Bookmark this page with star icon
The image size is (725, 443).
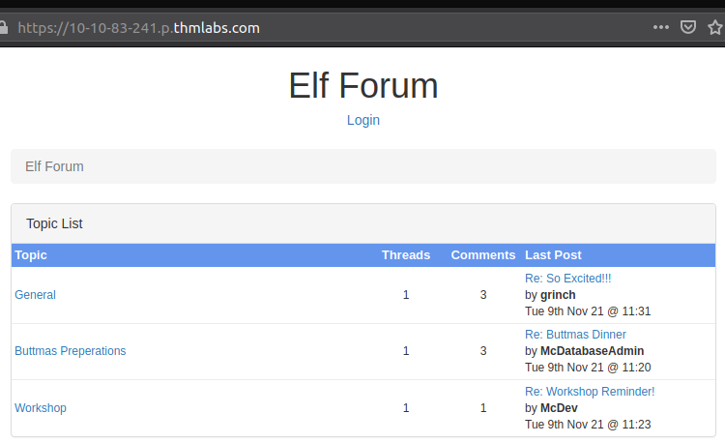715,27
